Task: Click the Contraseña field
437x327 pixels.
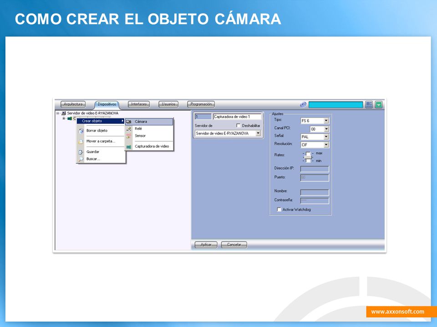Action: click(315, 201)
